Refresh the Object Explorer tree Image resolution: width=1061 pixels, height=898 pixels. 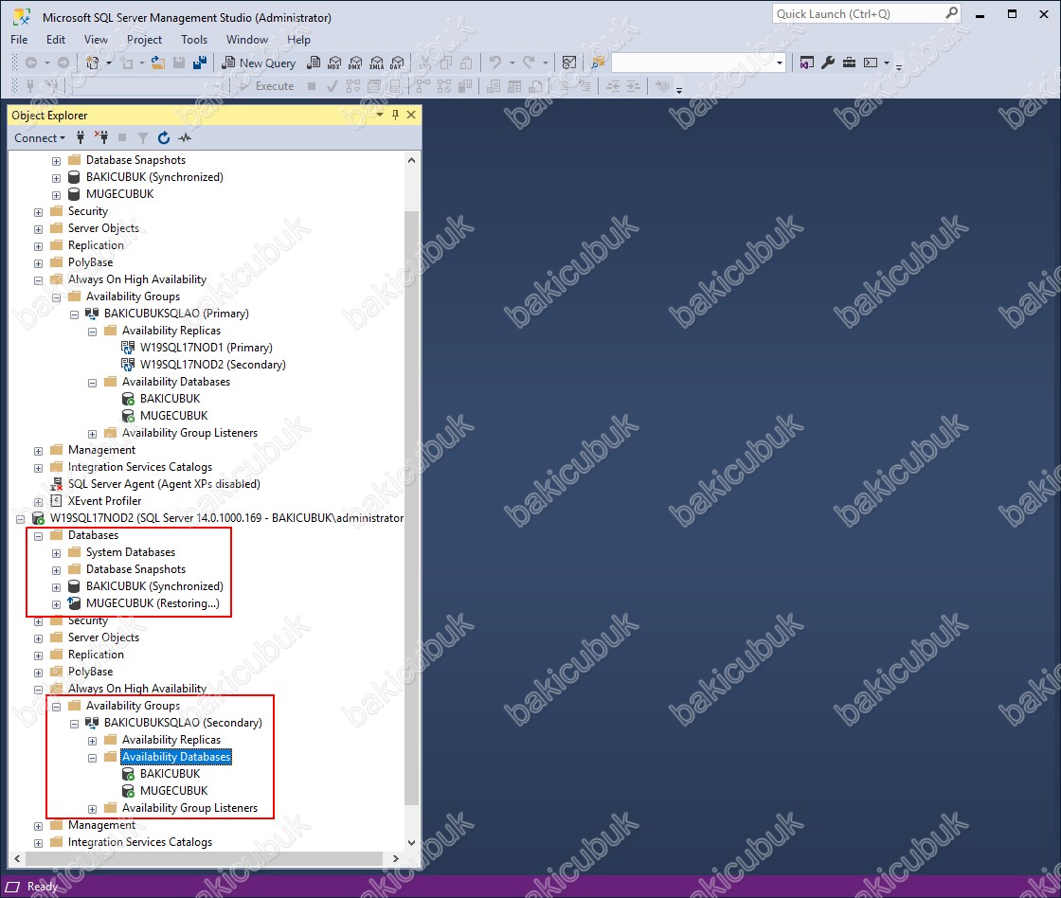tap(164, 138)
